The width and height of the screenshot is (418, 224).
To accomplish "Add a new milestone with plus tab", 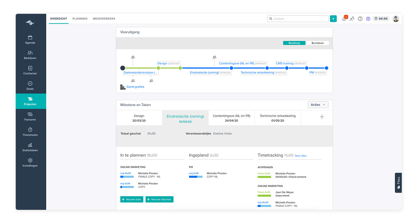I will [322, 117].
